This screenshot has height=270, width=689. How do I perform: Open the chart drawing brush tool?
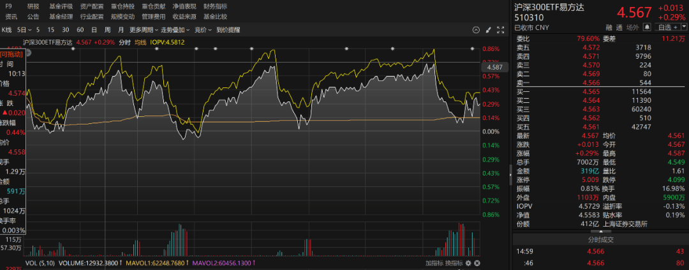tap(489, 30)
